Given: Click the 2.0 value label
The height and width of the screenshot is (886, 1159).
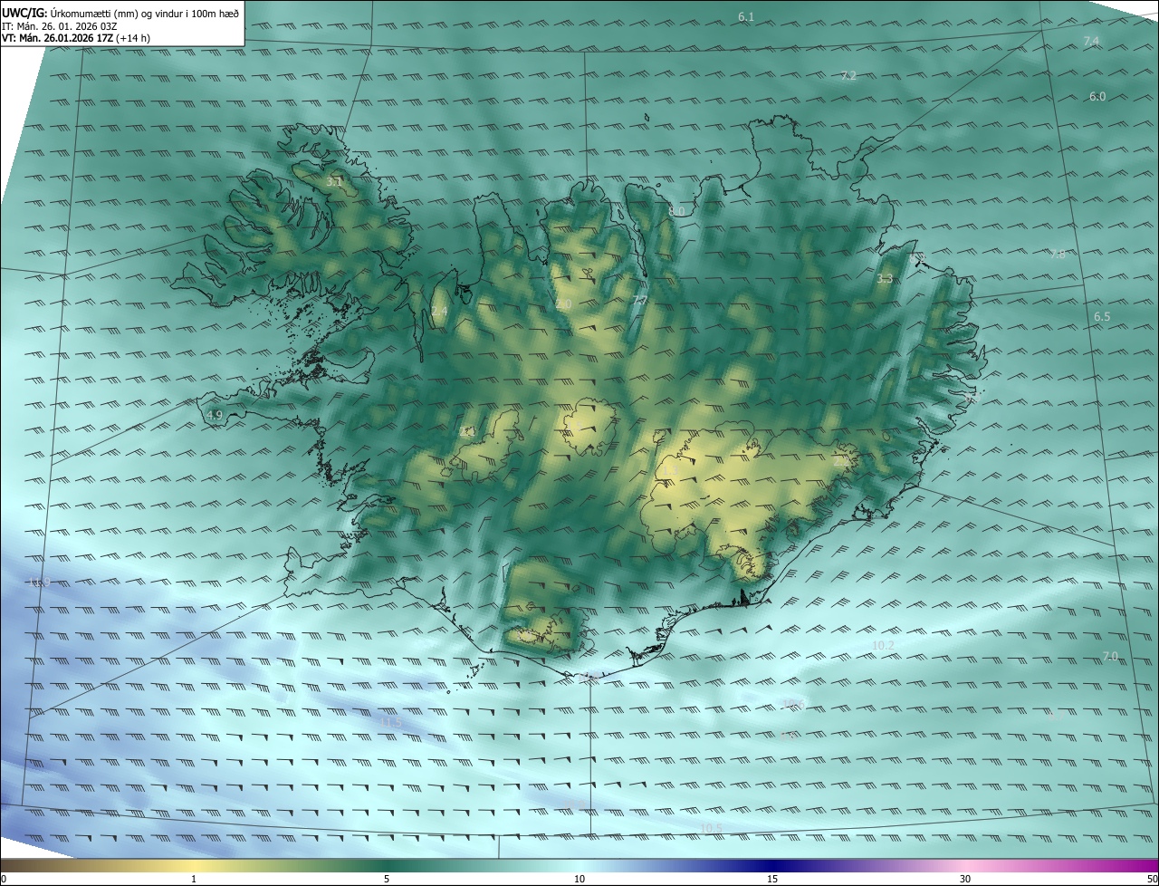Looking at the screenshot, I should (563, 304).
